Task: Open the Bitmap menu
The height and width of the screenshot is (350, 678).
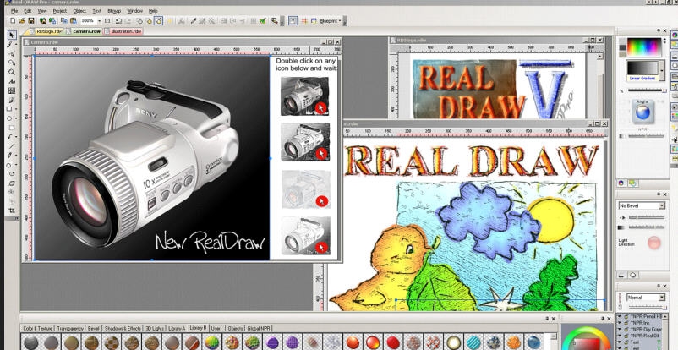Action: tap(114, 10)
